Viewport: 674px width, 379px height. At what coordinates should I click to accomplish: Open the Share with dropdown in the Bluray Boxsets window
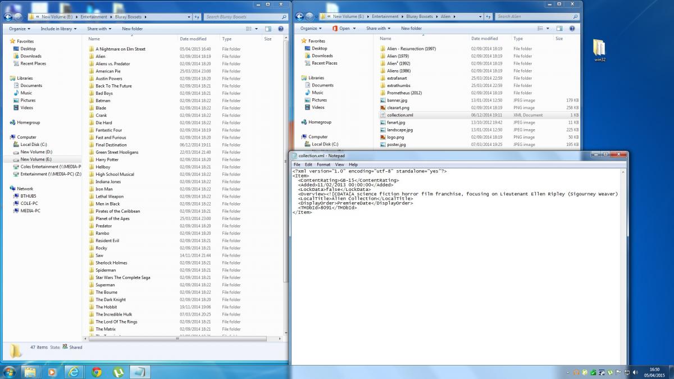point(99,29)
